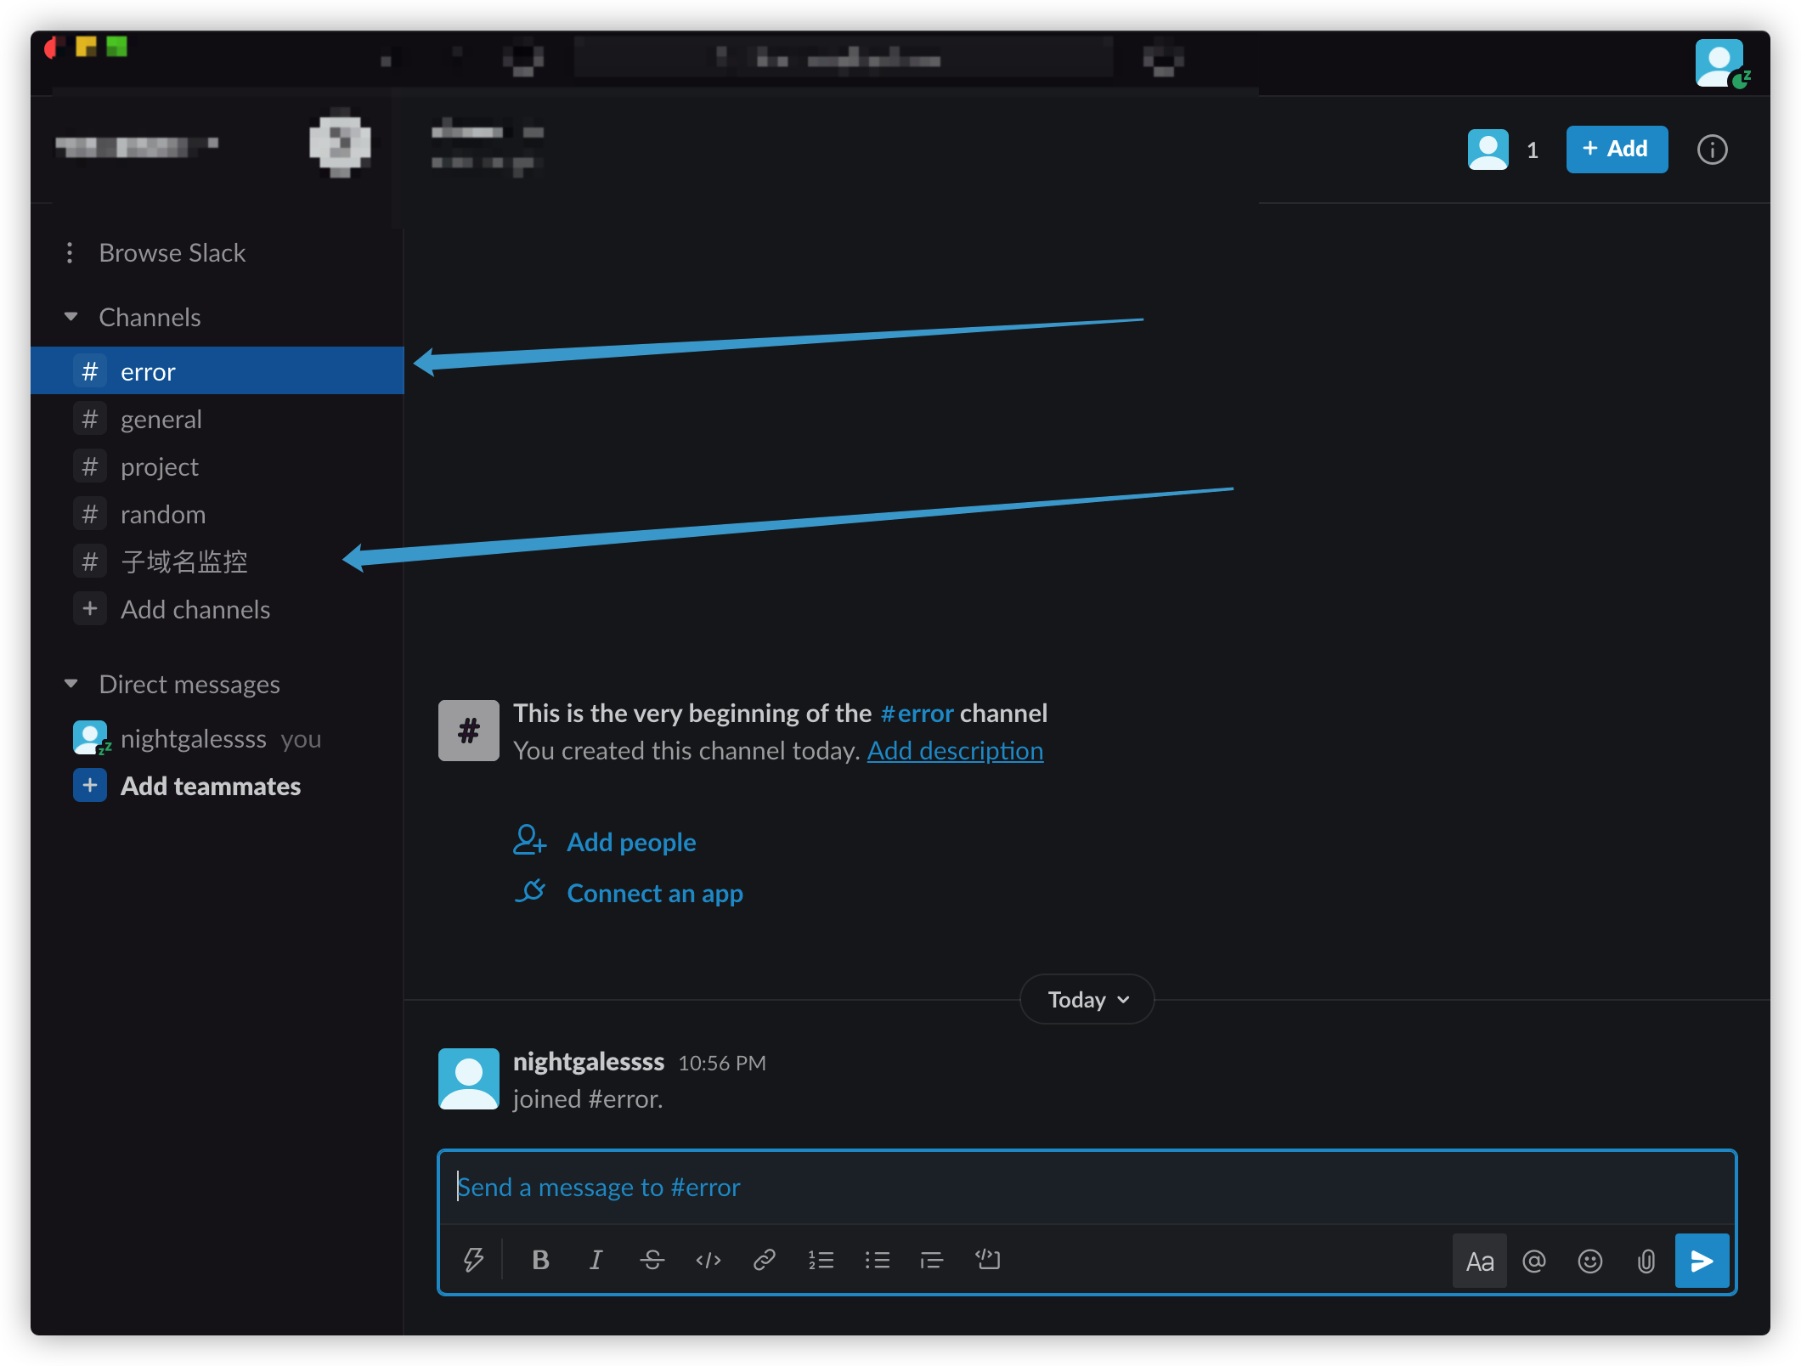Click nightgalessss username in message
Viewport: 1801px width, 1366px height.
pos(588,1061)
